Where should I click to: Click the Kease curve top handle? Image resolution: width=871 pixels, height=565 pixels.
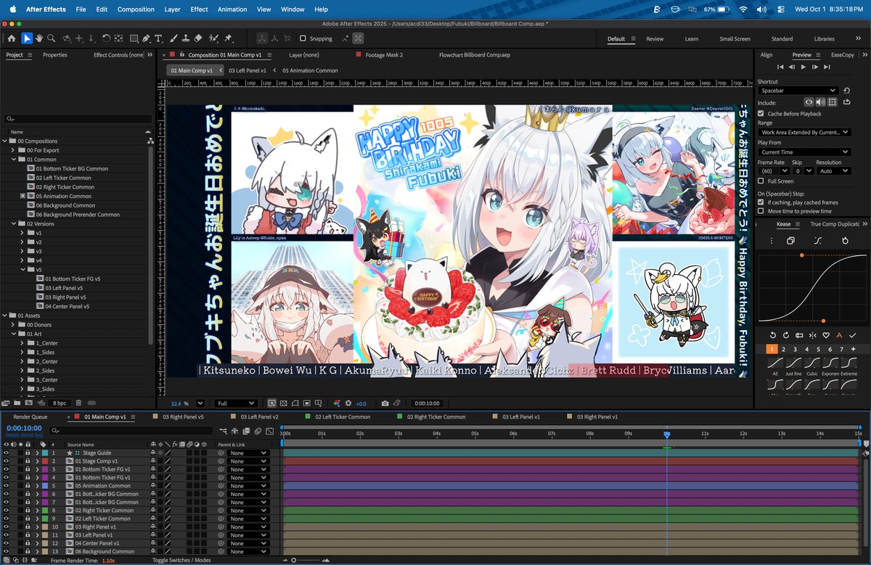(x=801, y=255)
